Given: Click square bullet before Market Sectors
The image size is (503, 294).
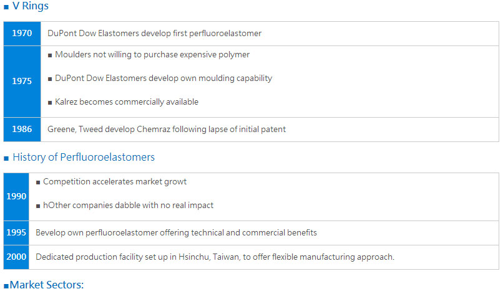Looking at the screenshot, I should pyautogui.click(x=6, y=286).
